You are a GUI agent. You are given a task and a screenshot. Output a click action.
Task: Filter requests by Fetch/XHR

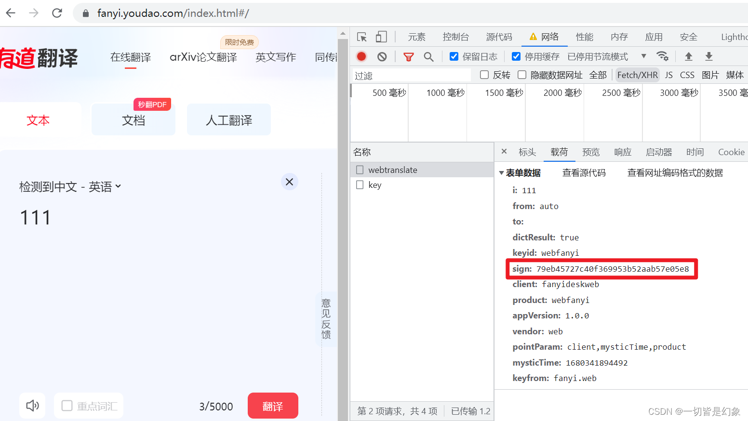637,75
